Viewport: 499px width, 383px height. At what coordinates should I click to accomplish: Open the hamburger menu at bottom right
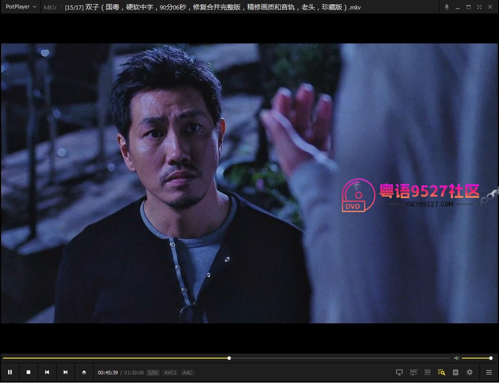pos(489,372)
